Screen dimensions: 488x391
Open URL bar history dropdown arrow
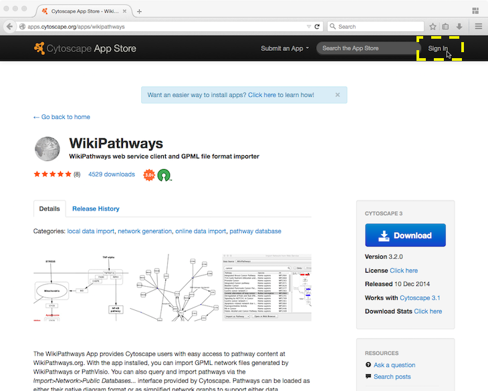coord(309,27)
